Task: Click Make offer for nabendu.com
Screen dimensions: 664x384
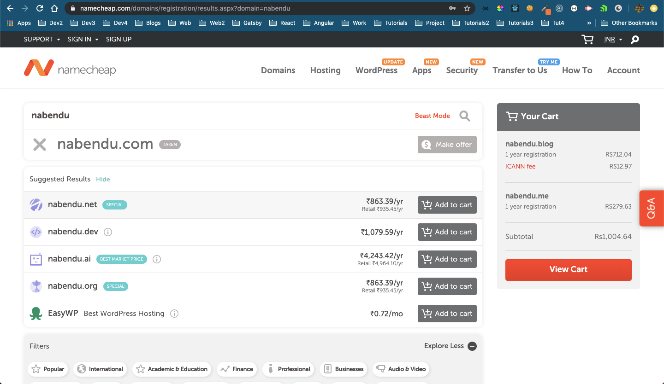Action: pos(447,145)
